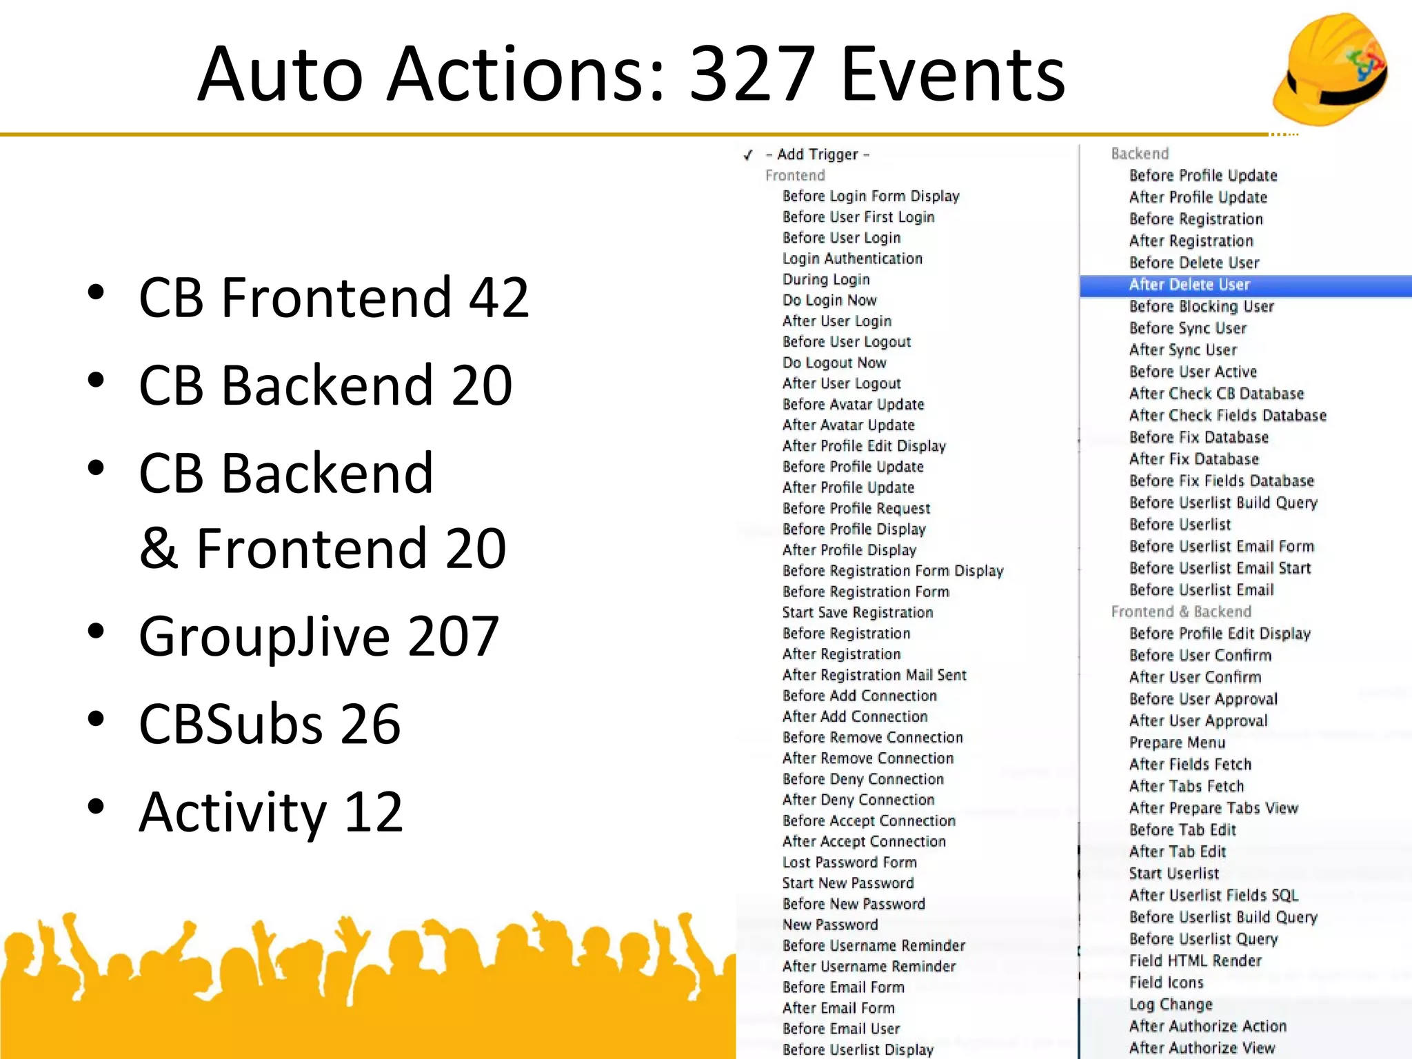The image size is (1412, 1059).
Task: Select 'Before User Login' from list
Action: pyautogui.click(x=841, y=238)
